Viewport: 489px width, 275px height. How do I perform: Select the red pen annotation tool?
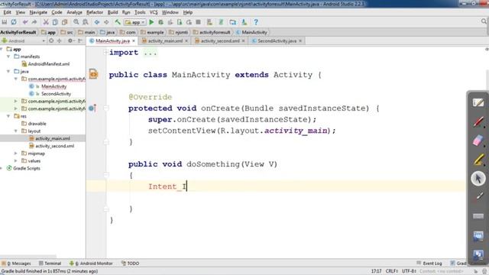click(478, 121)
